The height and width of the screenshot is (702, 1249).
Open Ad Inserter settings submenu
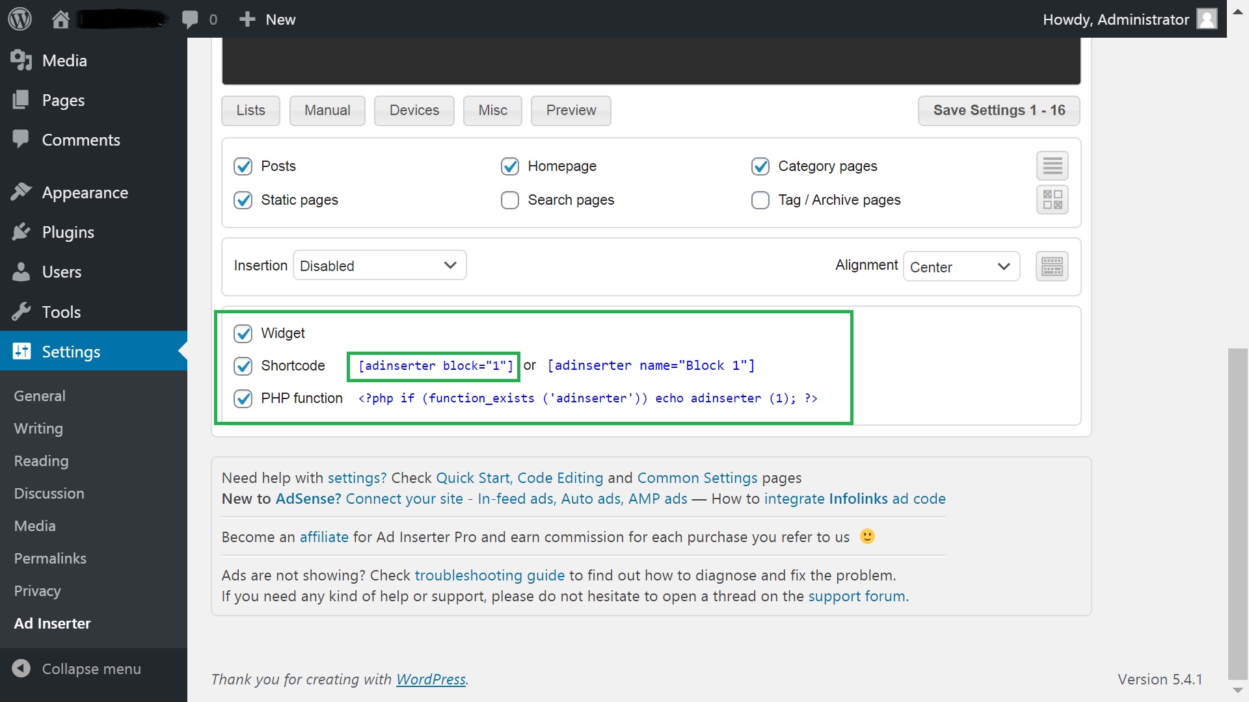(x=52, y=623)
